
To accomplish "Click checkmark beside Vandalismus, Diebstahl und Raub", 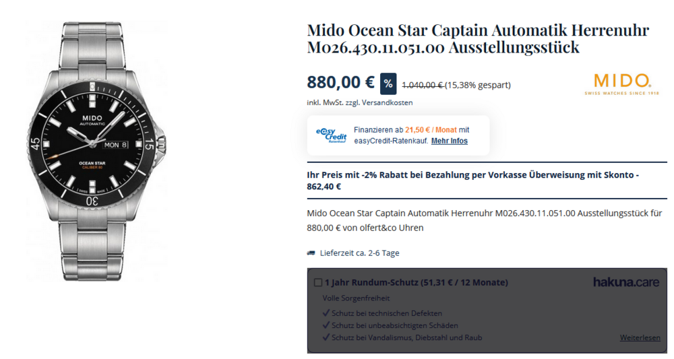I will click(326, 337).
